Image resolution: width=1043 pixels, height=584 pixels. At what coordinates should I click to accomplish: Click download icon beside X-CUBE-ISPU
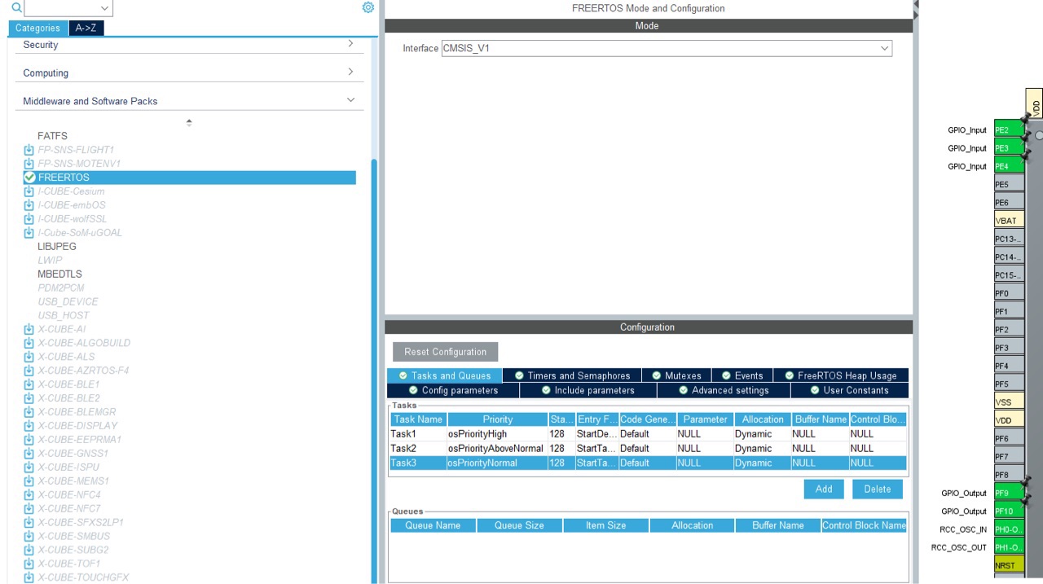tap(29, 468)
